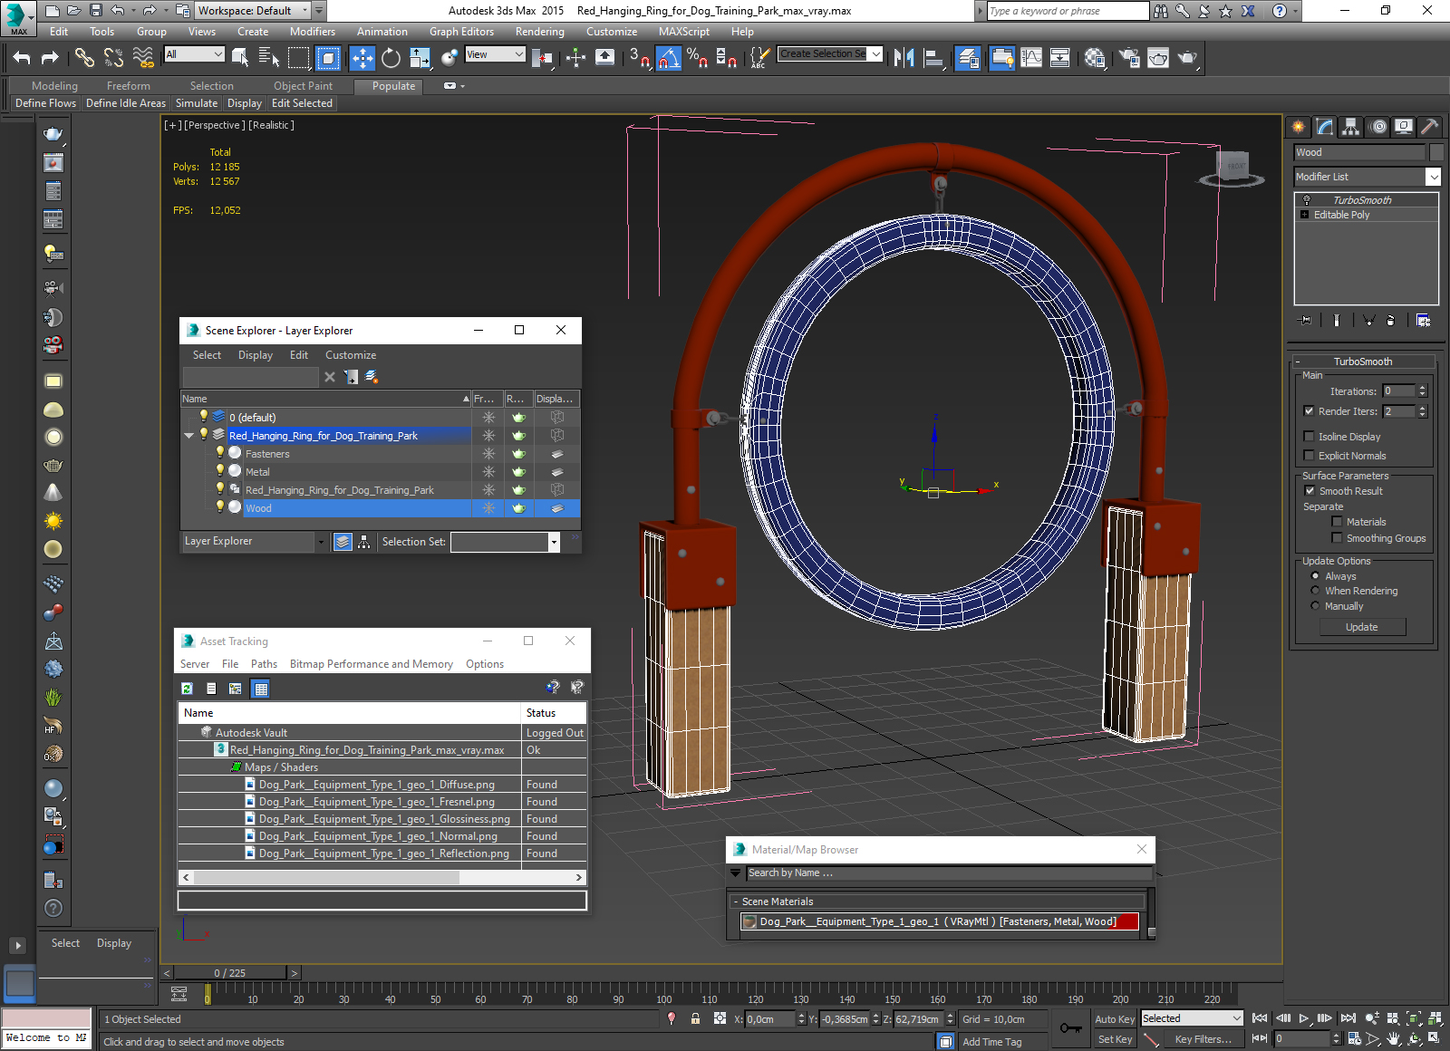
Task: Open the Rendering menu
Action: coord(540,31)
